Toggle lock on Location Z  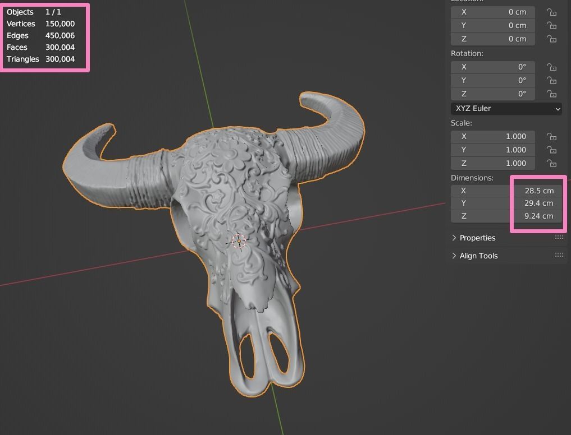[x=551, y=39]
